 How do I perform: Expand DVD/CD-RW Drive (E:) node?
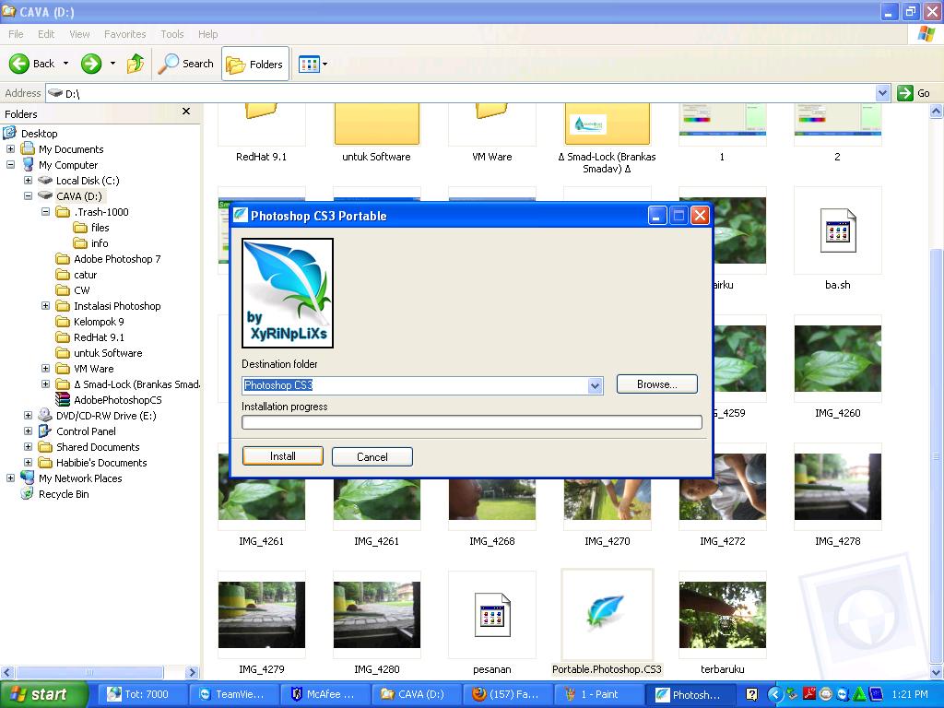pyautogui.click(x=28, y=416)
